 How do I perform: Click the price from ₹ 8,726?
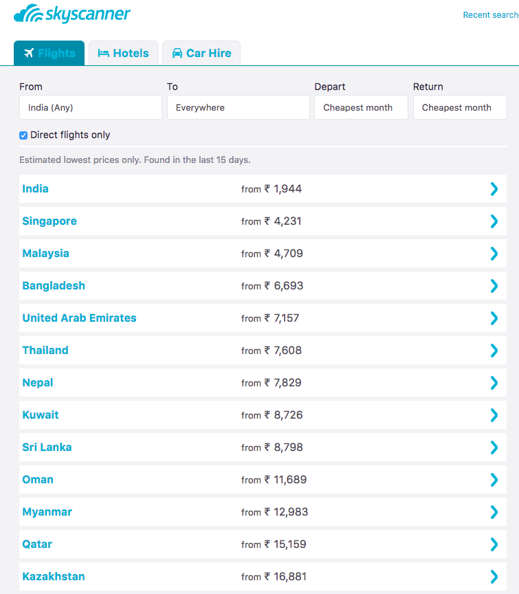click(272, 415)
